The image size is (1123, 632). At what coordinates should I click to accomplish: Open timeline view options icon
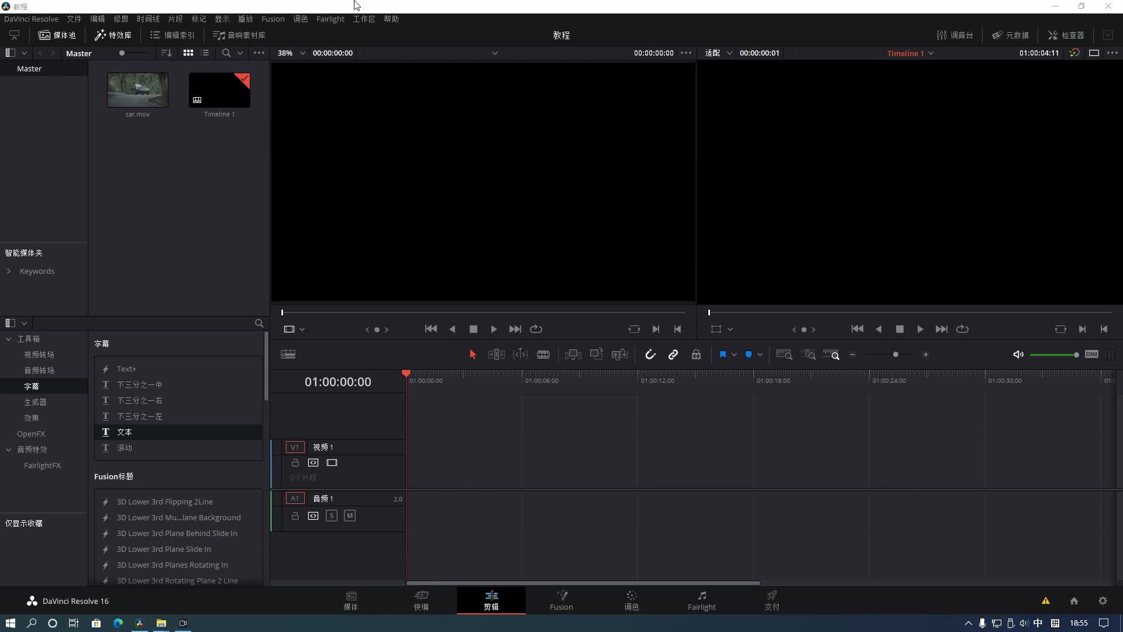288,355
